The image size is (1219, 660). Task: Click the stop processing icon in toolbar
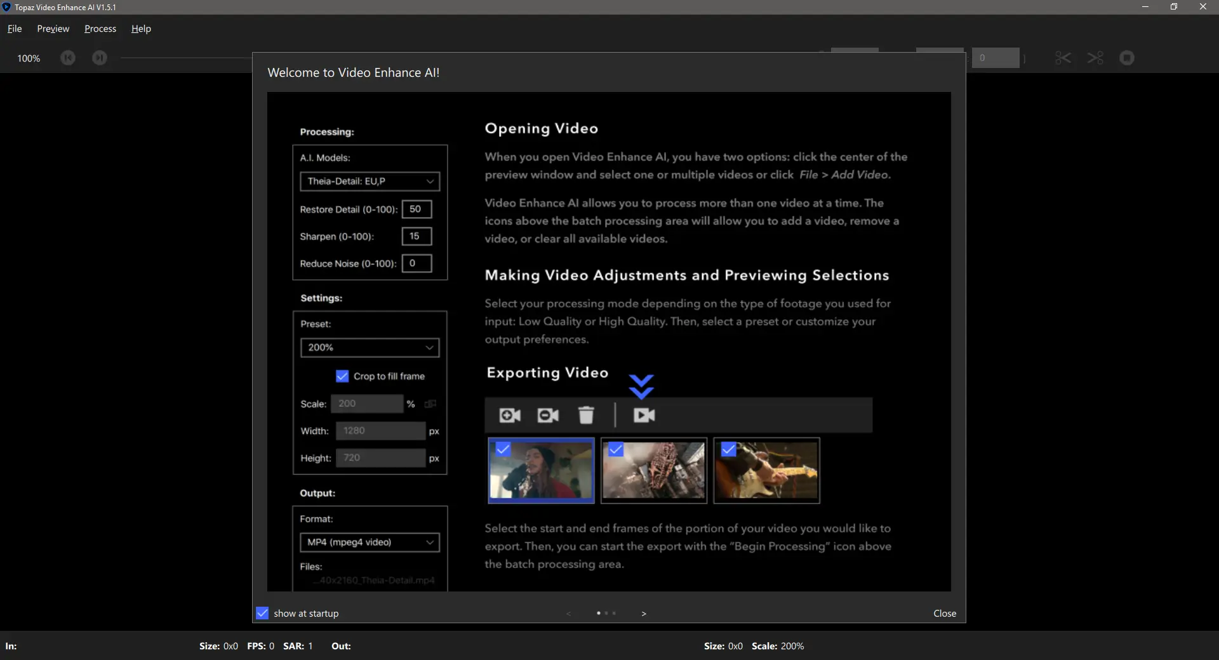[x=1127, y=58]
